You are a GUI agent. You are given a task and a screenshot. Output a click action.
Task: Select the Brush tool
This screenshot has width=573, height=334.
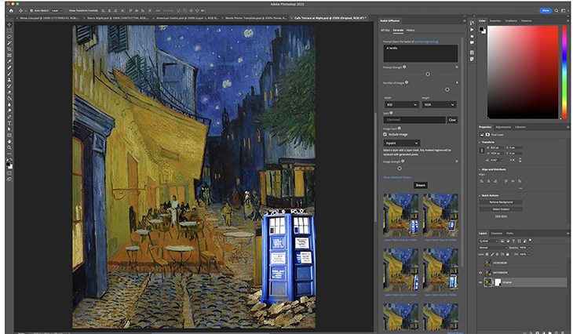click(x=9, y=74)
